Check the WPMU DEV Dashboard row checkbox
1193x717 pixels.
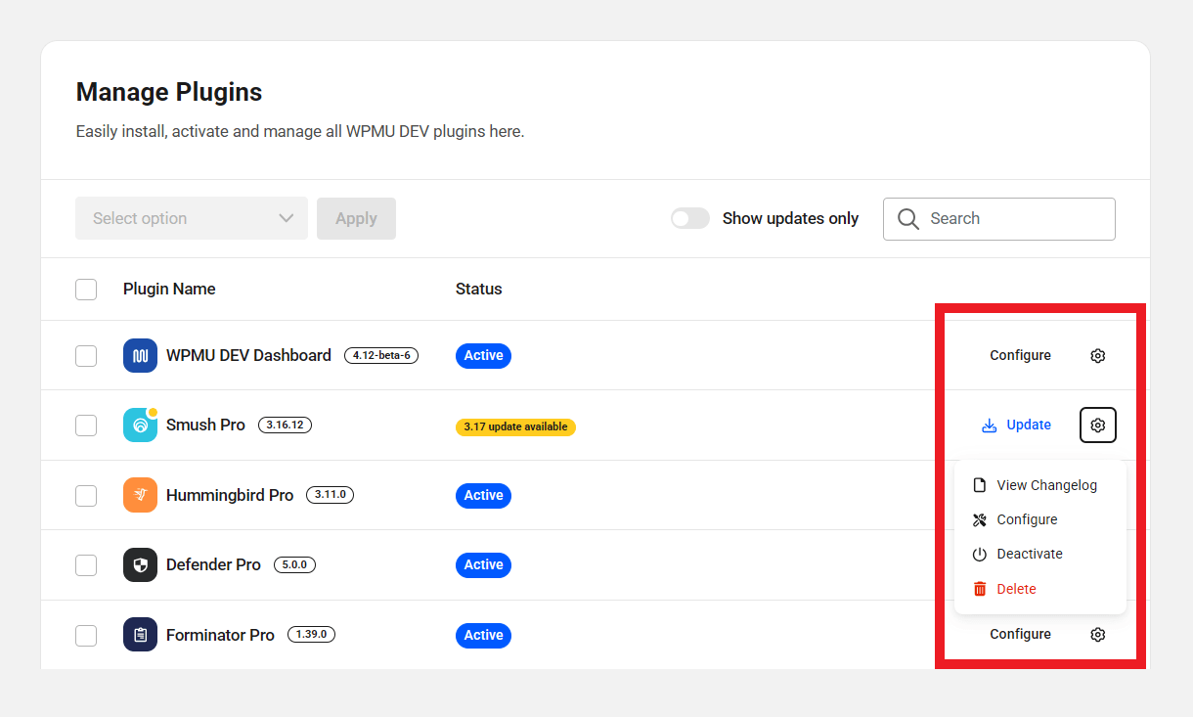point(86,356)
